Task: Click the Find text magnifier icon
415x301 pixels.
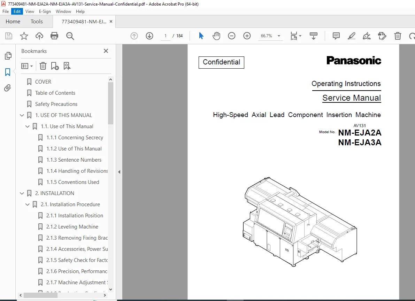Action: pos(70,36)
